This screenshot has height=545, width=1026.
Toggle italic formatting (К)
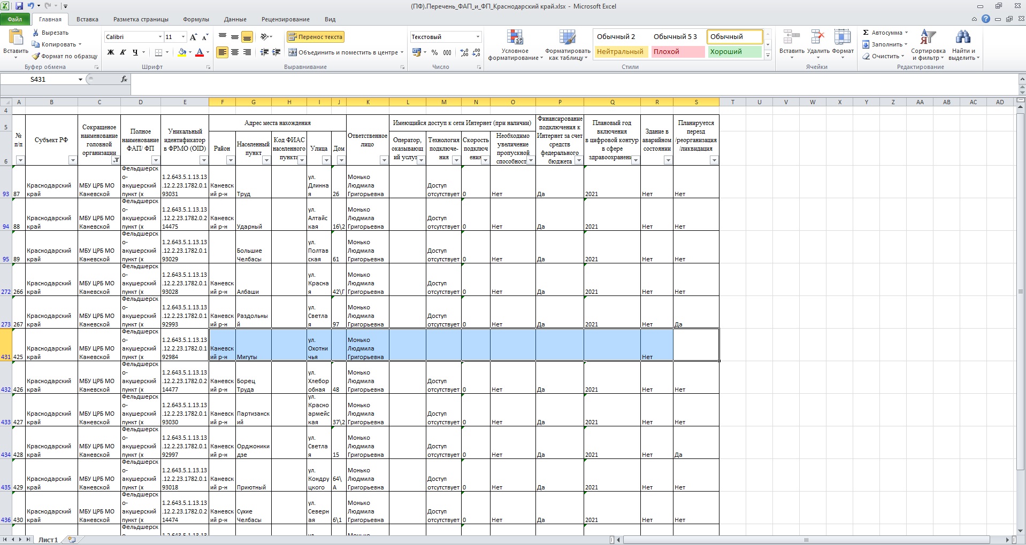point(122,52)
